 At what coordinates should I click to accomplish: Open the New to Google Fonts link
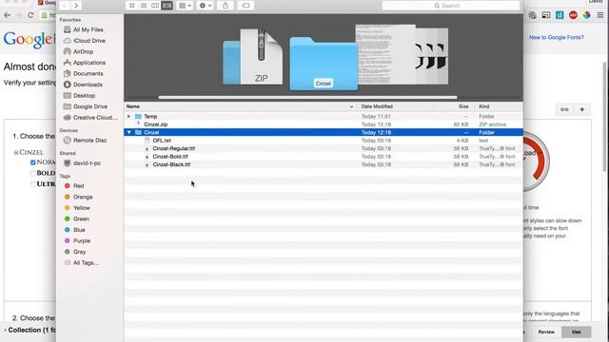556,37
